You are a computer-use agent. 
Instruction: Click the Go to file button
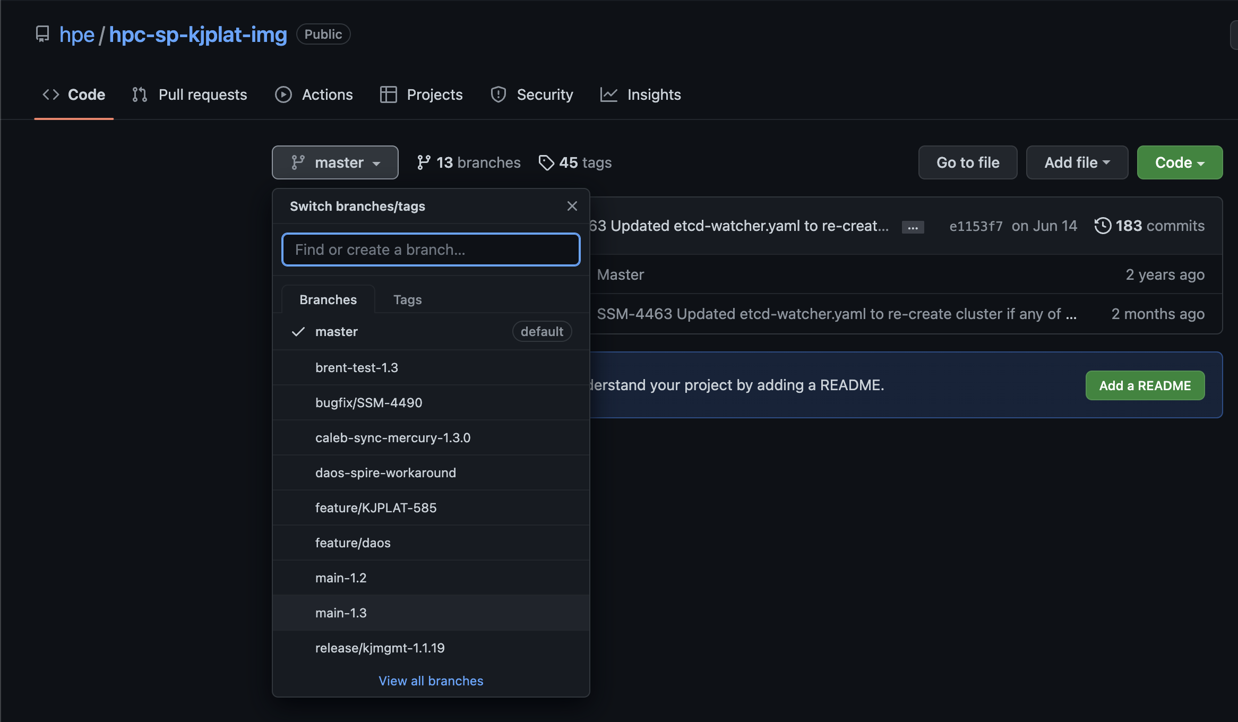click(968, 162)
